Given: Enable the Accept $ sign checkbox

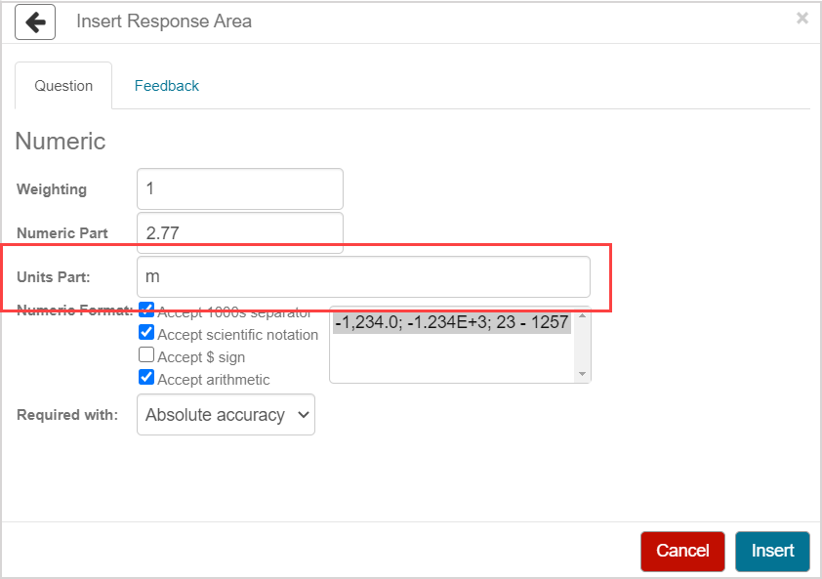Looking at the screenshot, I should point(146,355).
